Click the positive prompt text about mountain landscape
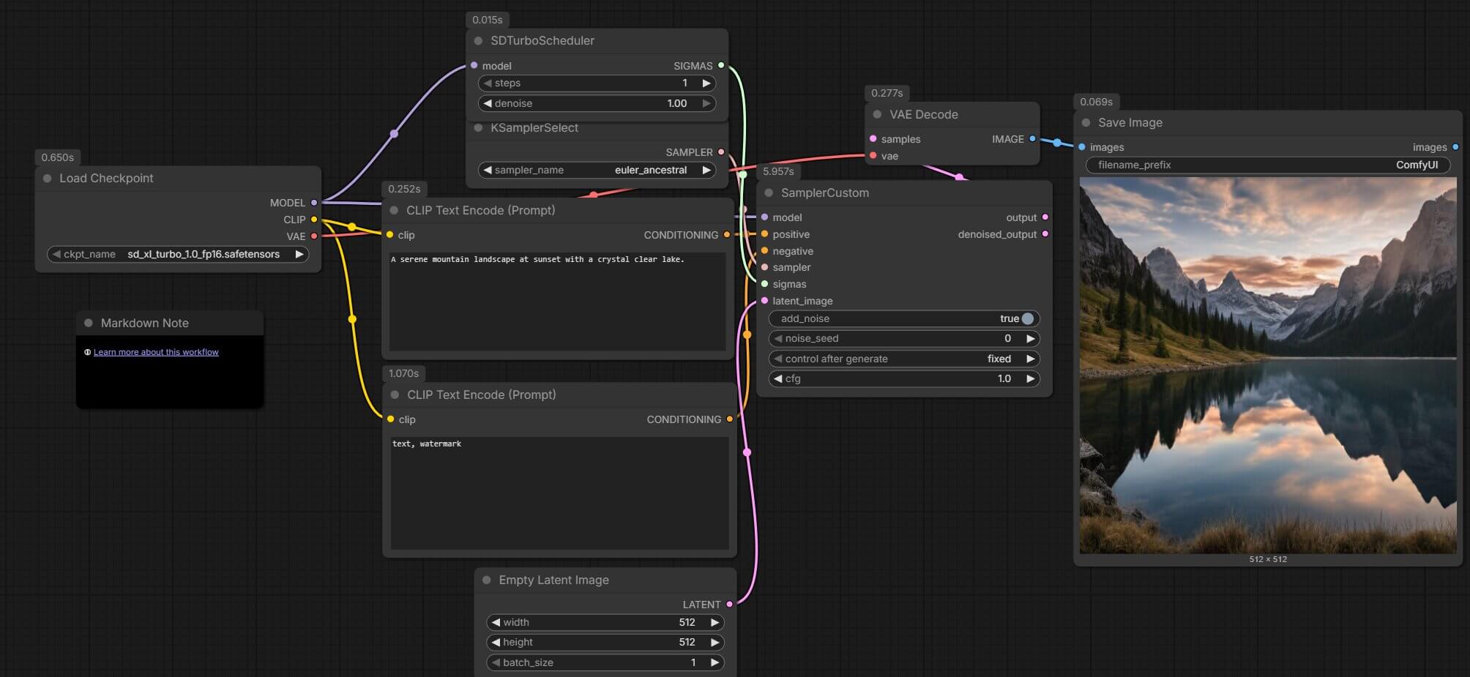The image size is (1470, 677). [x=537, y=259]
